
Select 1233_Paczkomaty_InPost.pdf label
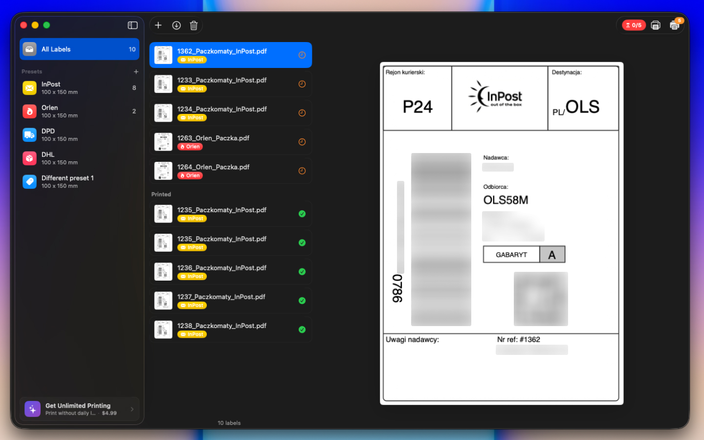(230, 84)
